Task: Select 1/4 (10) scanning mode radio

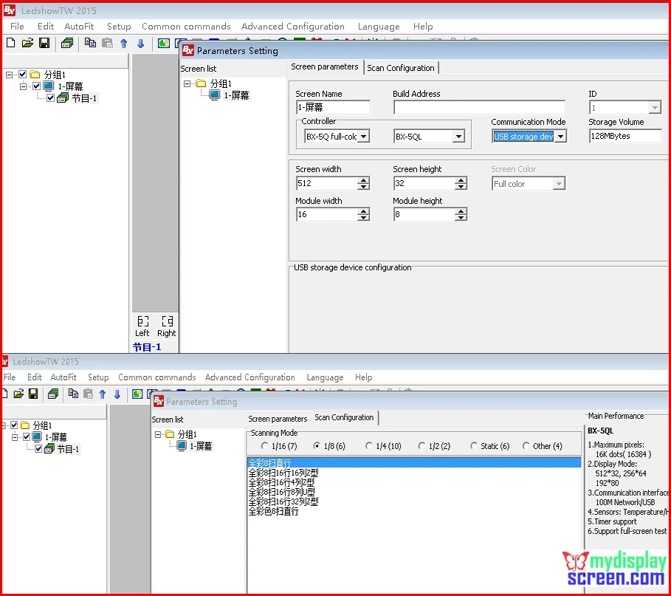Action: (369, 446)
